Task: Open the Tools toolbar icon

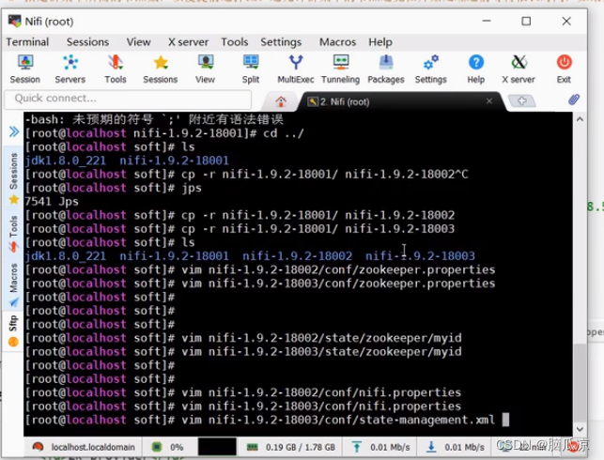Action: tap(116, 69)
